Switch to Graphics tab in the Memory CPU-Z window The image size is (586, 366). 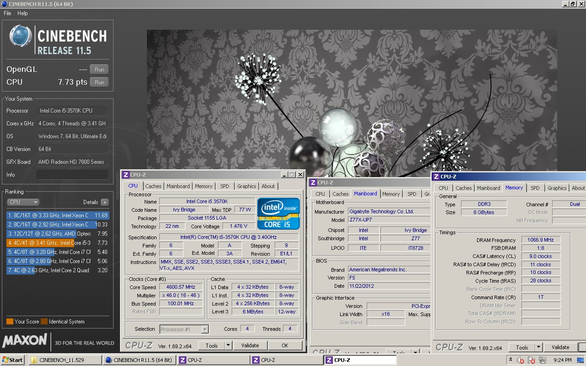point(557,188)
